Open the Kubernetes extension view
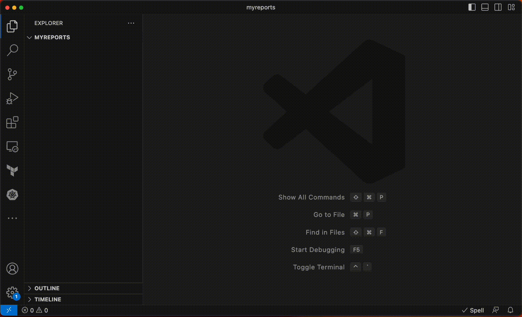This screenshot has width=522, height=317. click(x=12, y=195)
